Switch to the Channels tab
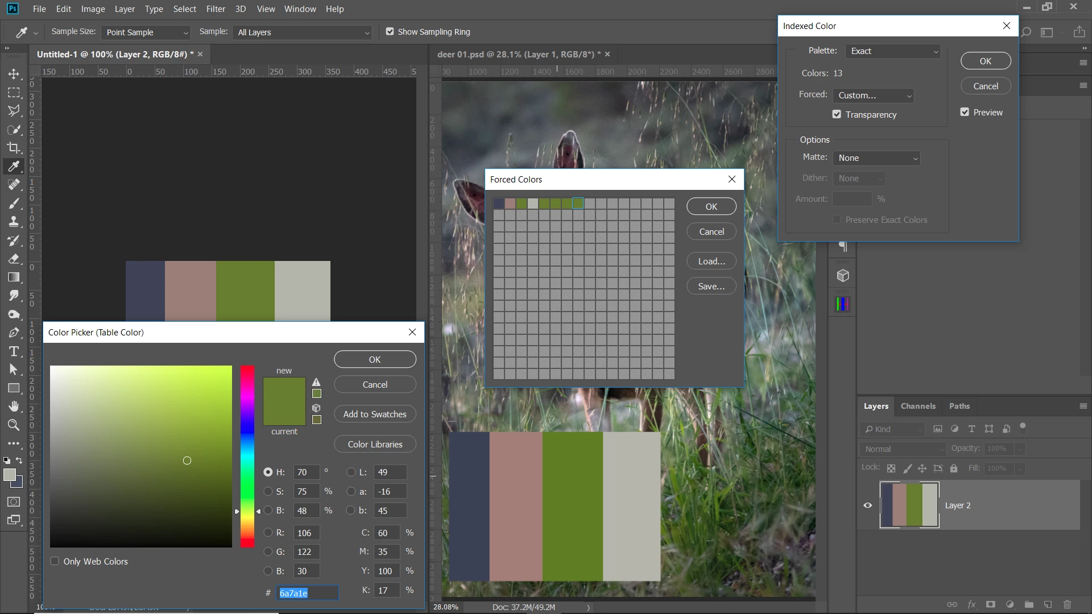 (x=917, y=406)
